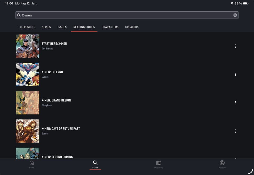254x175 pixels.
Task: Open Account in bottom navigation
Action: [222, 164]
